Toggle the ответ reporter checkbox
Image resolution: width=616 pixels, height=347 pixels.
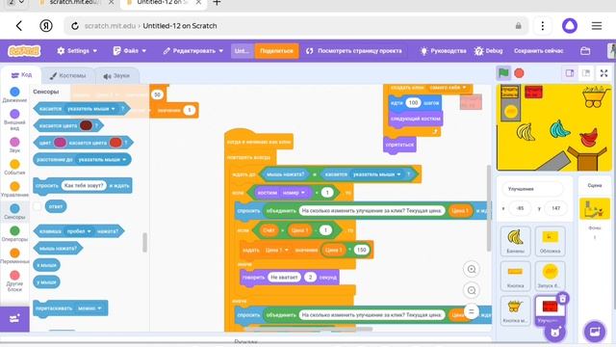pyautogui.click(x=38, y=206)
